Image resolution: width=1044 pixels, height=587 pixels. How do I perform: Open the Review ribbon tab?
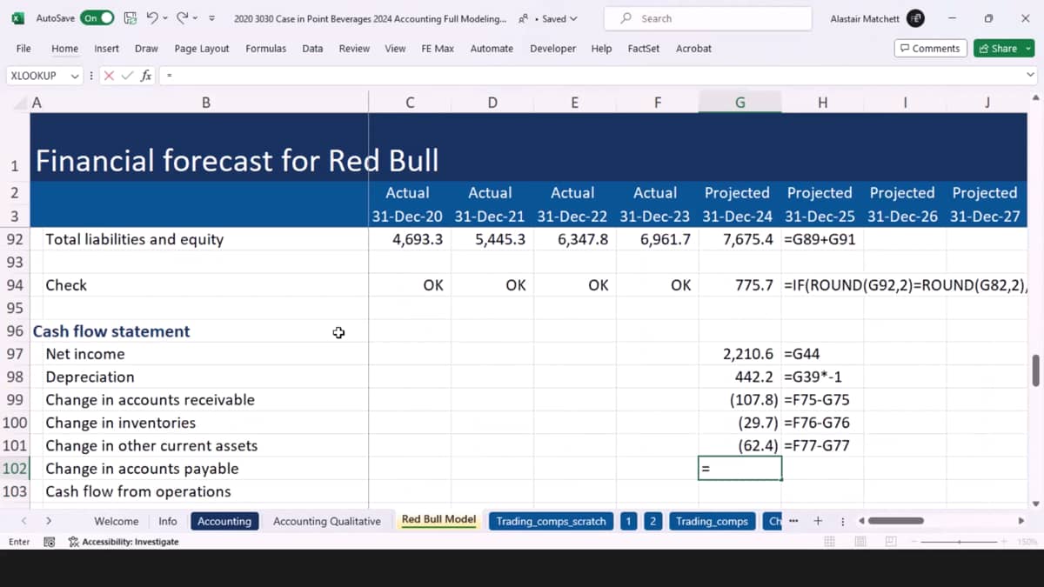click(354, 49)
